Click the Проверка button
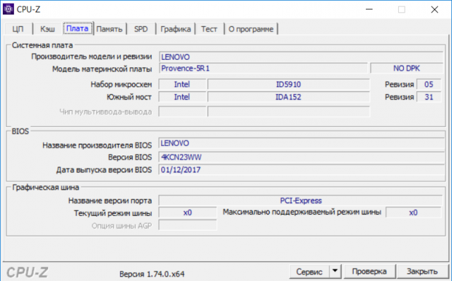The image size is (452, 281). click(370, 272)
